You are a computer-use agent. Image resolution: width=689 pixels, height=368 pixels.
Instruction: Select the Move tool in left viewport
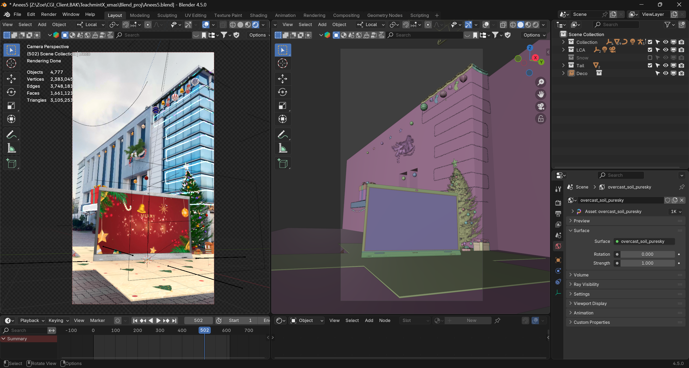(11, 79)
